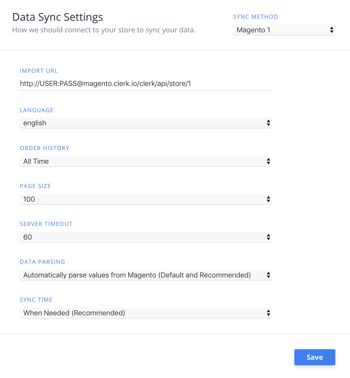
Task: Click the arrow icon on the Sync Time selector
Action: [x=268, y=313]
